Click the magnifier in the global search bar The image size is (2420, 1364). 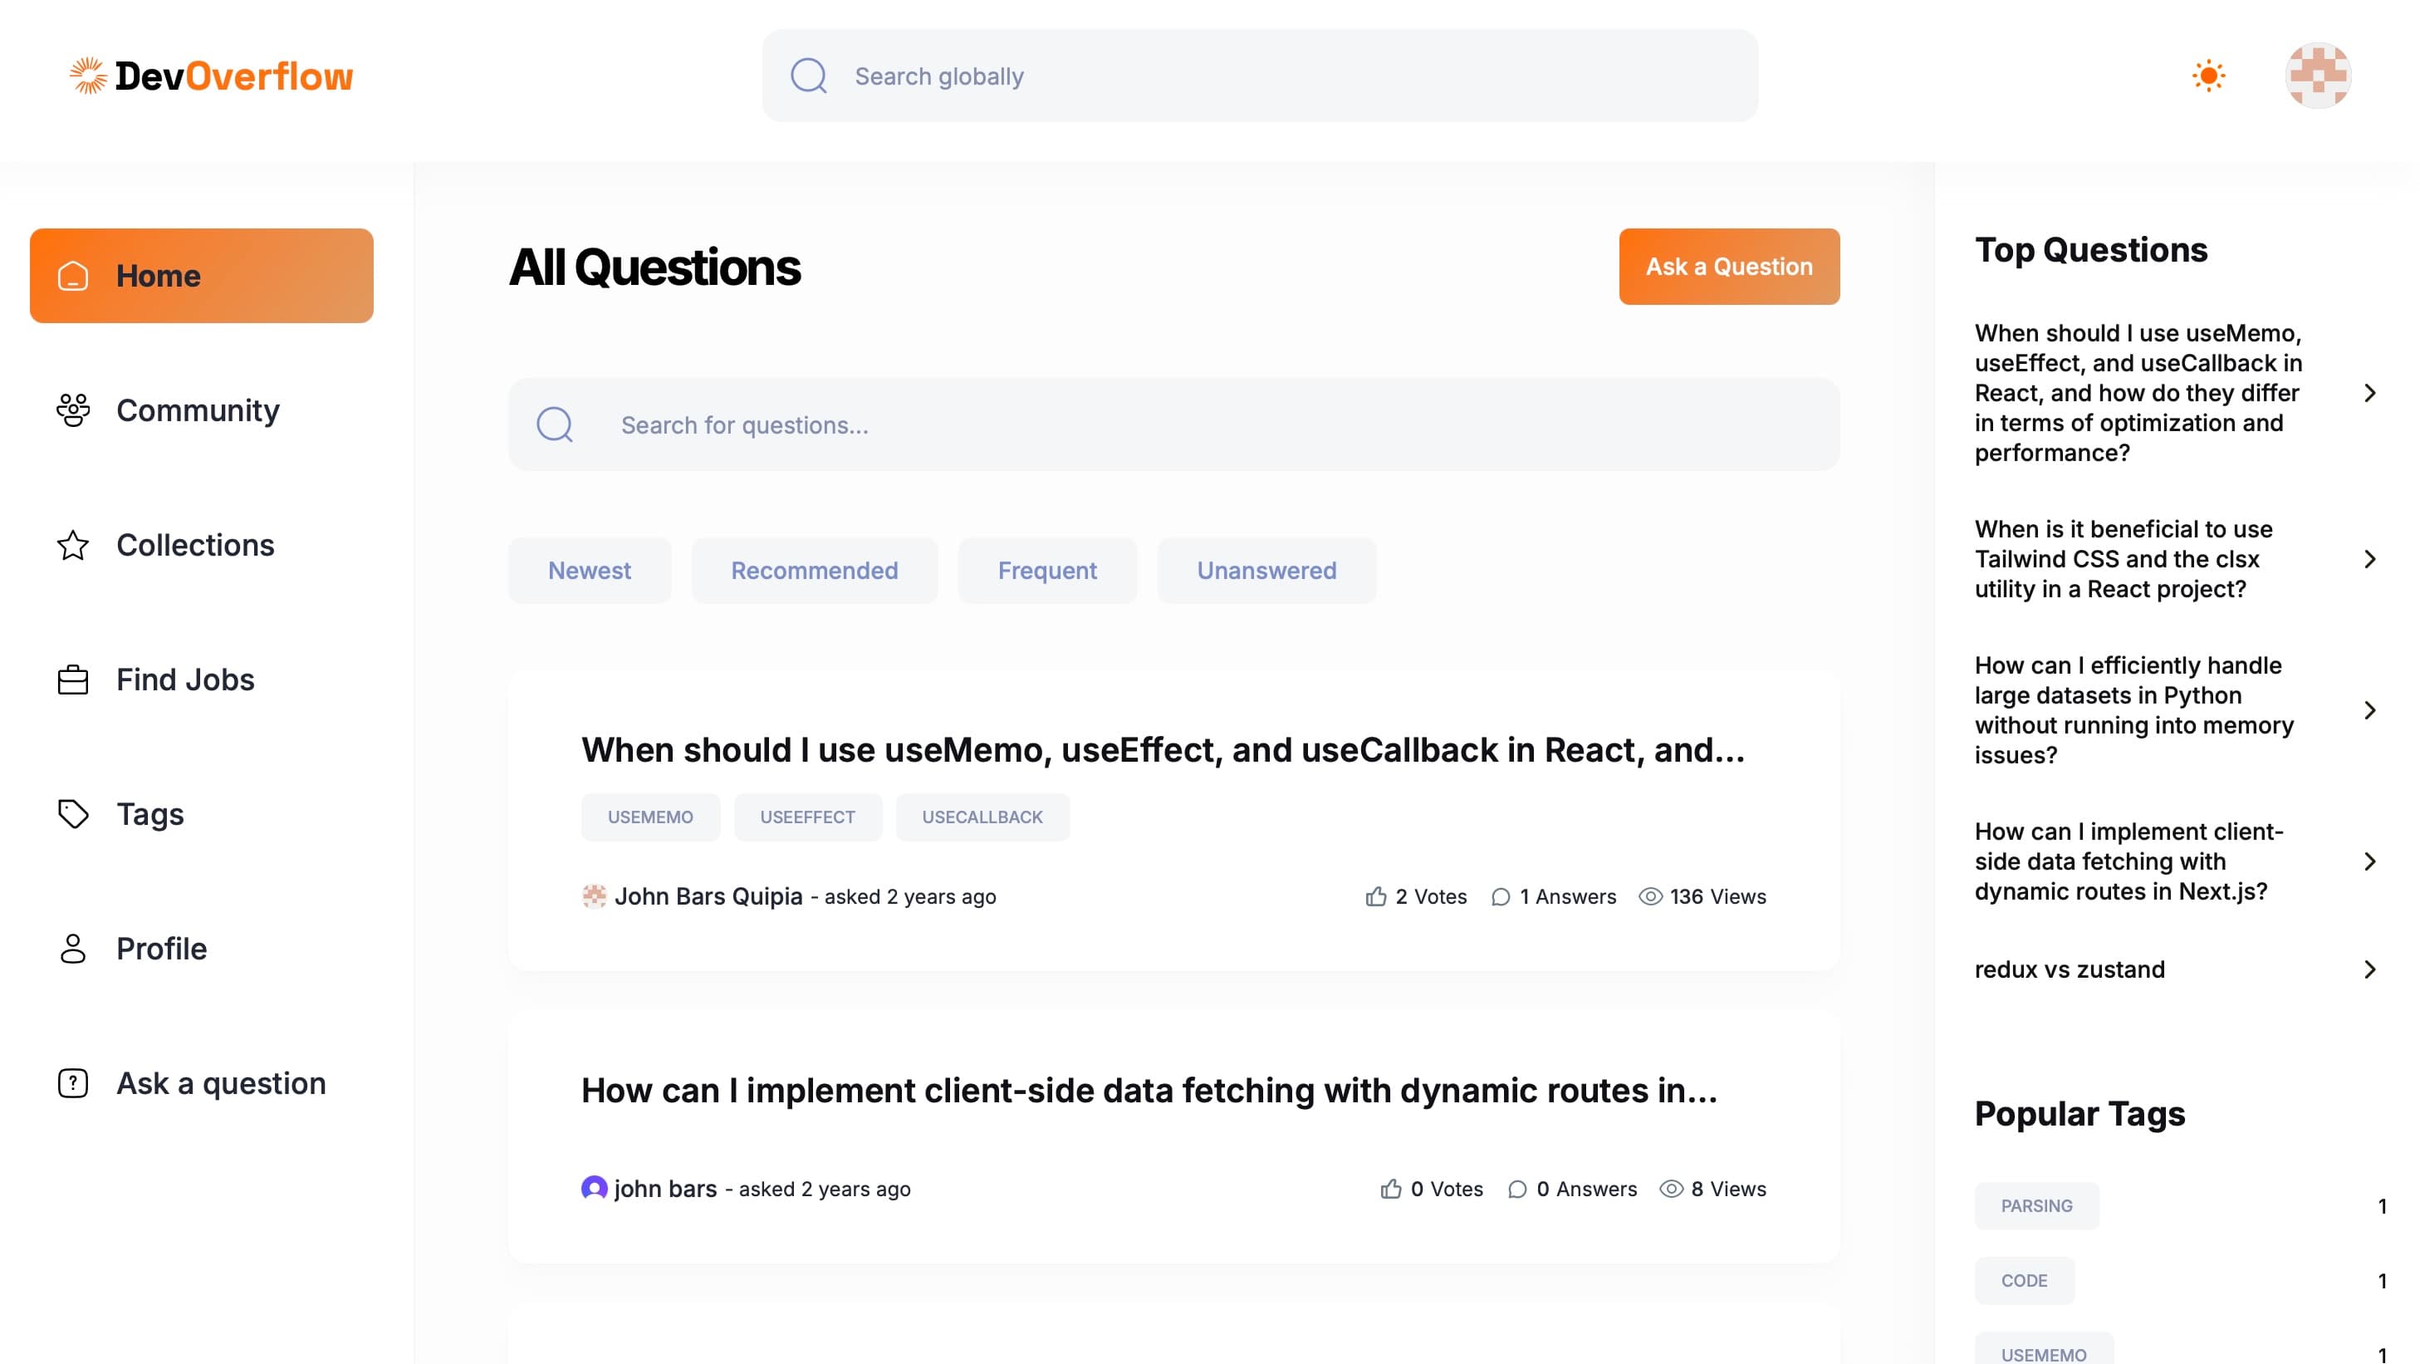[808, 75]
